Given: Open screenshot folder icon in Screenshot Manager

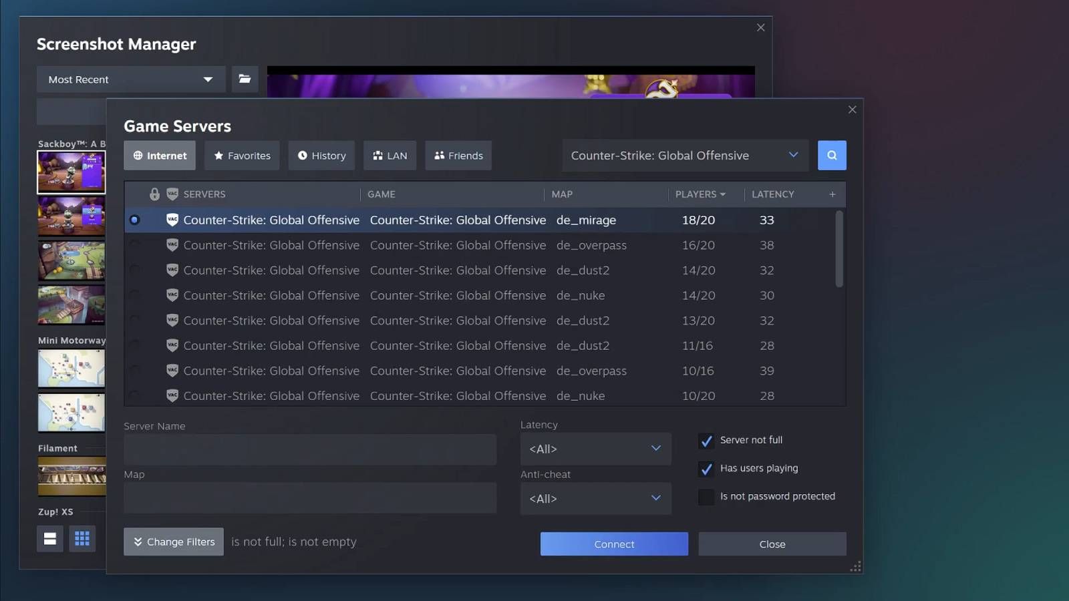Looking at the screenshot, I should coord(245,79).
